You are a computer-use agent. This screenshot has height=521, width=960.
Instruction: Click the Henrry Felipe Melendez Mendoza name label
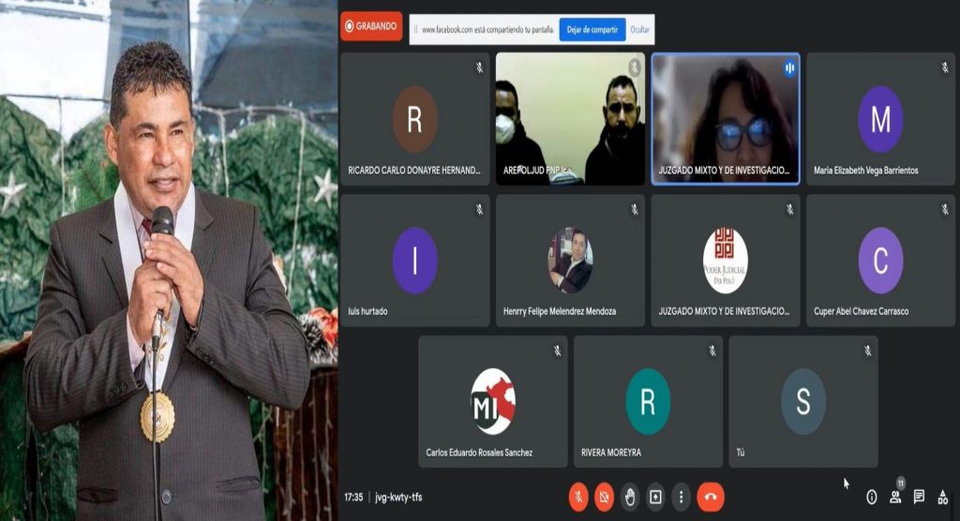click(x=560, y=311)
